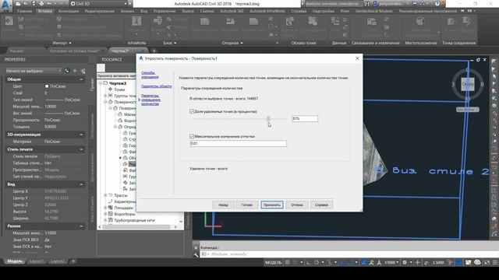Click the Отмена button in dialog
This screenshot has width=499, height=280.
(296, 205)
